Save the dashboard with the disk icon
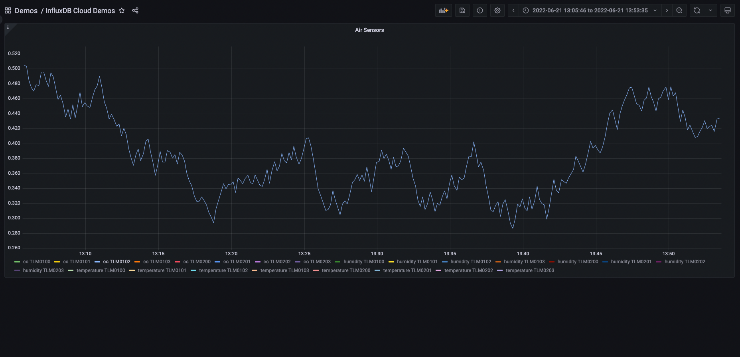Image resolution: width=740 pixels, height=357 pixels. 462,11
